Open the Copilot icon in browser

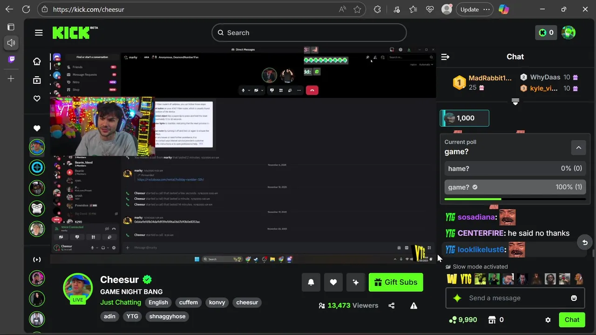pyautogui.click(x=503, y=9)
